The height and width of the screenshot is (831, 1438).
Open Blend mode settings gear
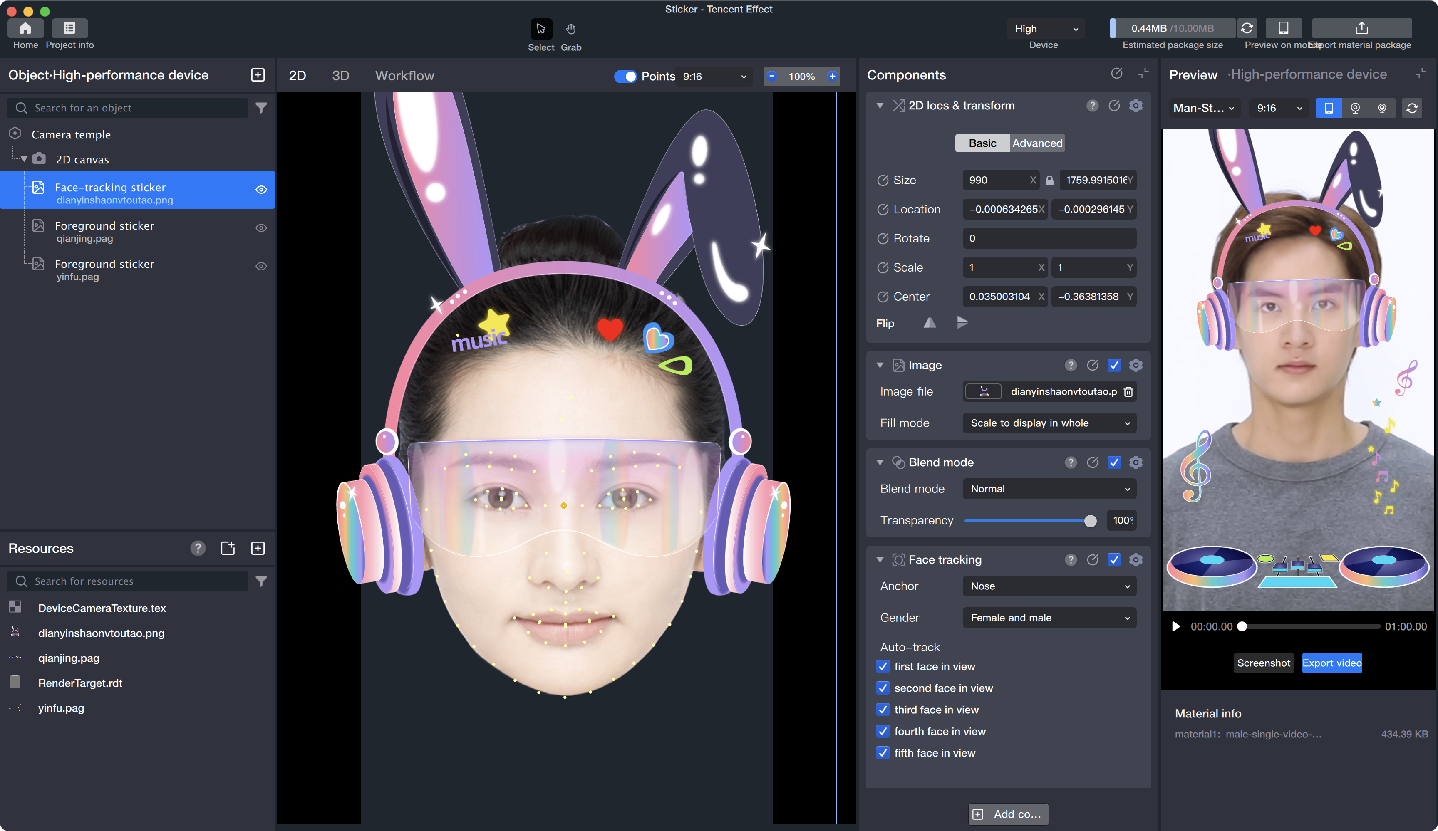[1136, 462]
